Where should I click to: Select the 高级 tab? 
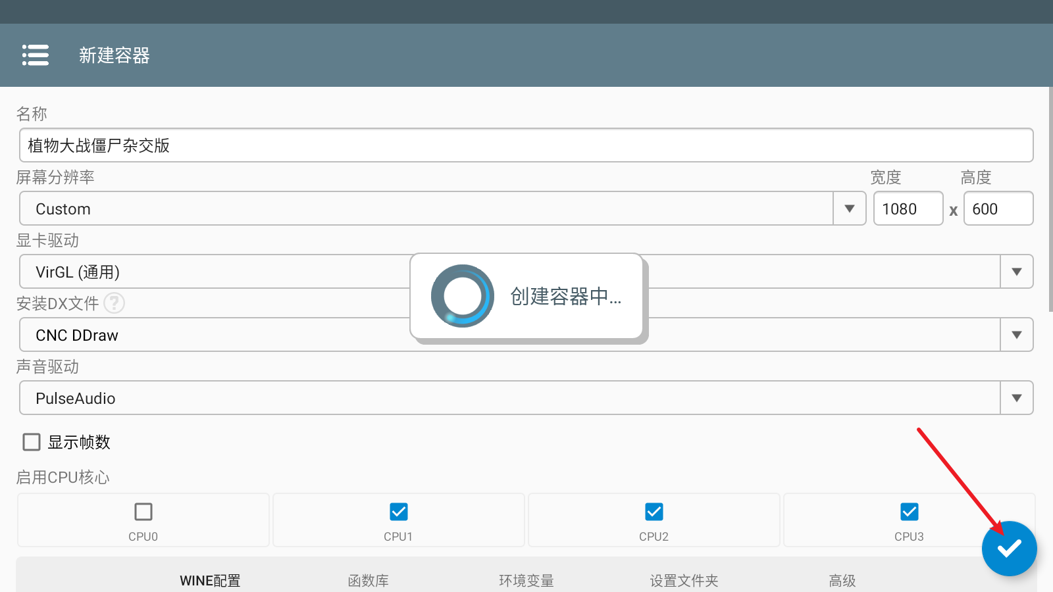[842, 580]
